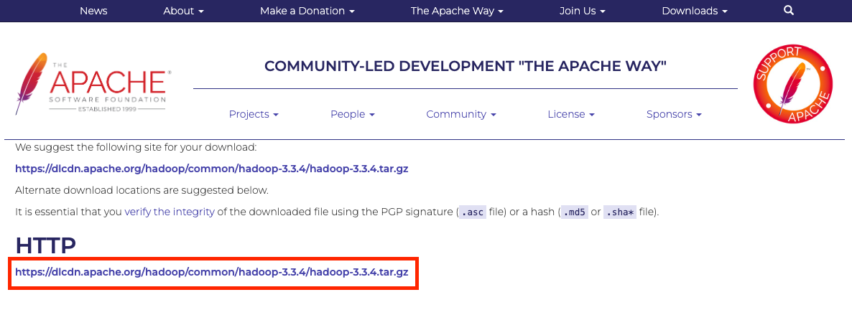Click the suggested hadoop-3.3.4.tar.gz download link
The width and height of the screenshot is (852, 310).
(x=212, y=169)
